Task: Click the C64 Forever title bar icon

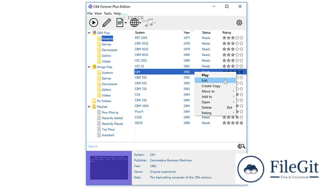Action: click(90, 7)
